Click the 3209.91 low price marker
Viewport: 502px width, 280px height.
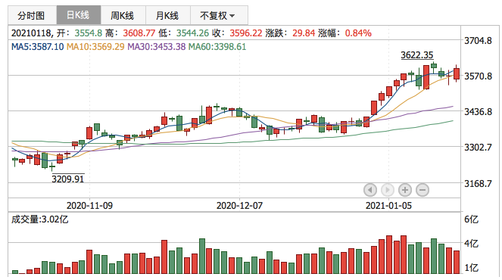click(x=68, y=179)
